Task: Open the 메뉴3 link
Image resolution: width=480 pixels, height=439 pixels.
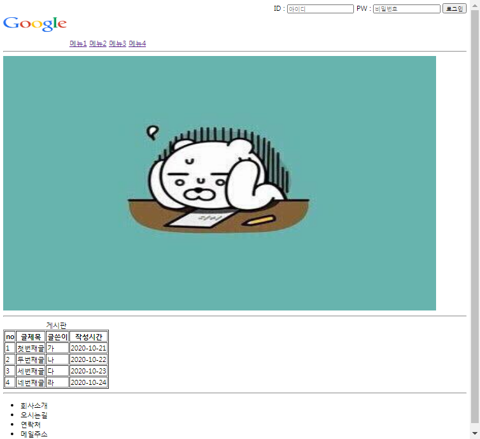Action: [x=118, y=43]
